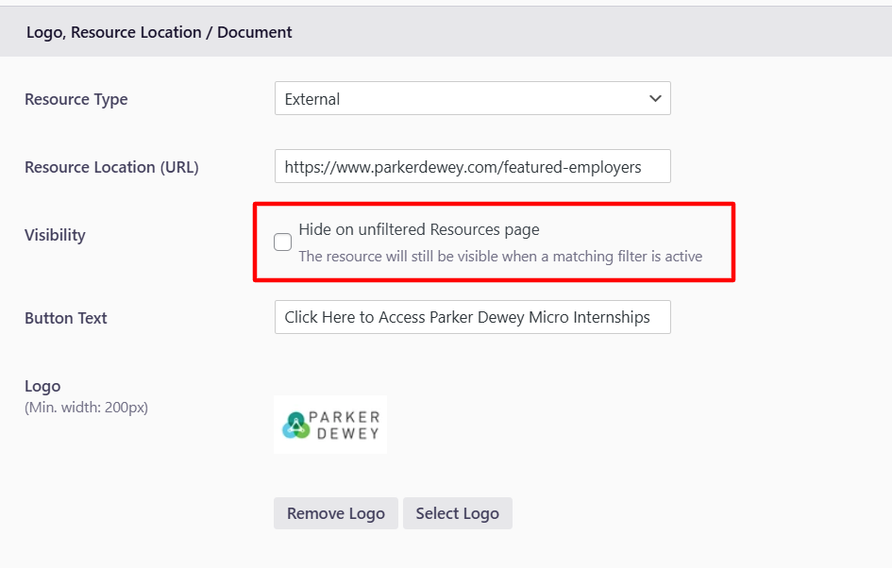Click the "Logo, Resource Location / Document" panel header
The width and height of the screenshot is (892, 568).
click(160, 32)
